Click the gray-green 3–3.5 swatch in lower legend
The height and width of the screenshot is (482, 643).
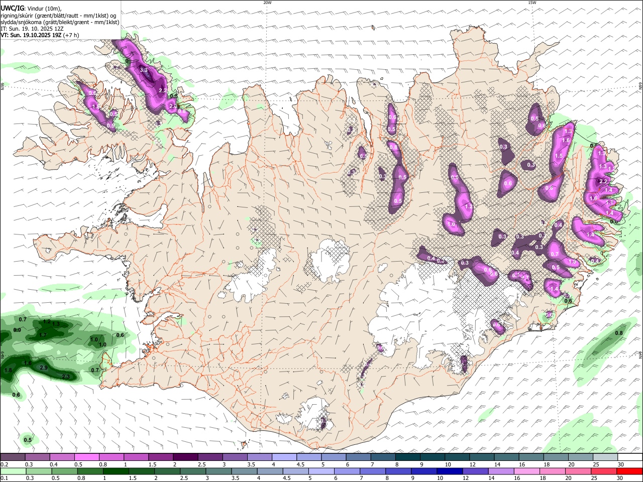click(x=219, y=471)
